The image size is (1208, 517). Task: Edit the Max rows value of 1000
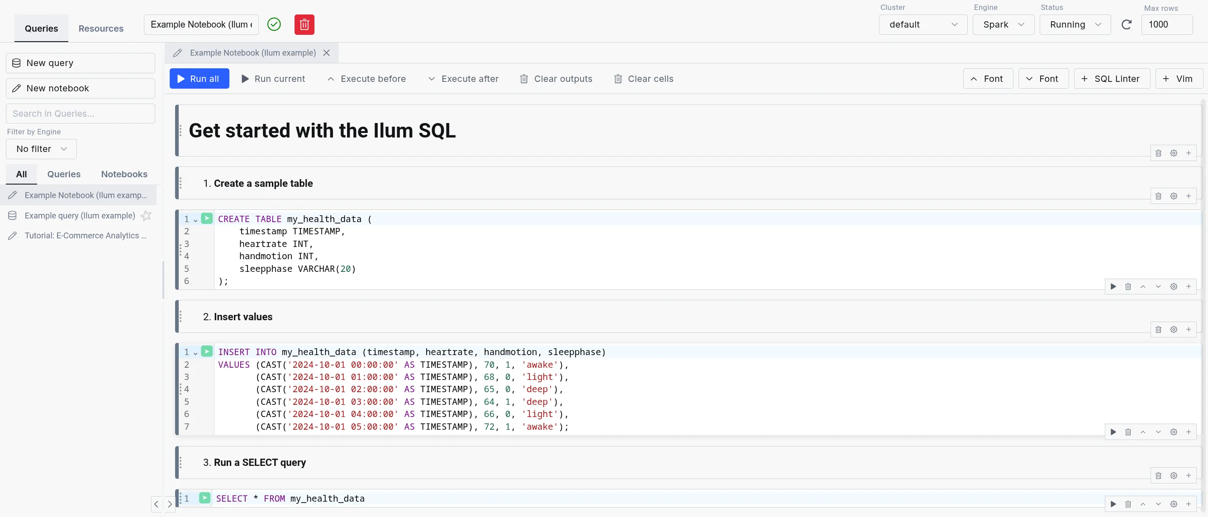pos(1167,24)
